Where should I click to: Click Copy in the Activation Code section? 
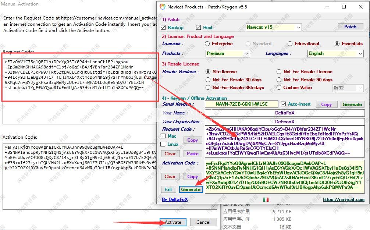point(193,176)
